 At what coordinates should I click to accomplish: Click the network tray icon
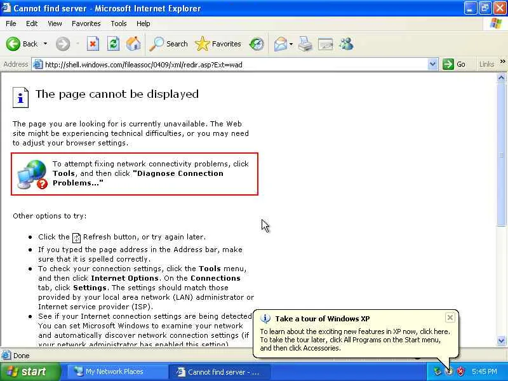[x=438, y=371]
